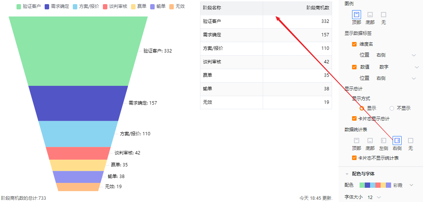Image resolution: width=423 pixels, height=202 pixels.
Task: Select the 谈判审核 table cell
Action: (232, 62)
